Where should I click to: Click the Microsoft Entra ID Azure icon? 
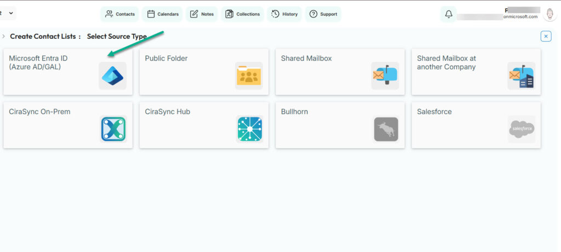tap(112, 75)
